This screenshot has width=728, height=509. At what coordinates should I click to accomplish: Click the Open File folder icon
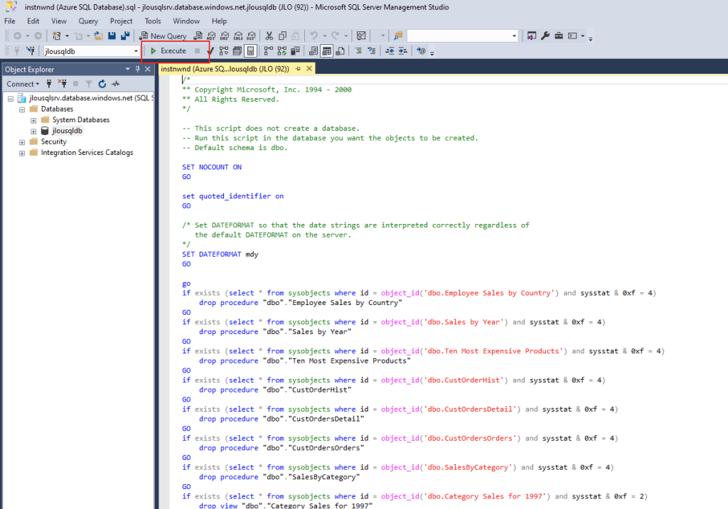98,36
